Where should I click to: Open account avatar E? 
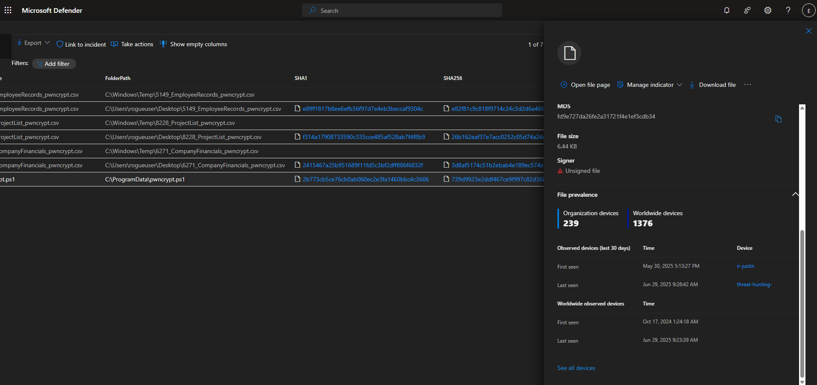click(x=808, y=10)
